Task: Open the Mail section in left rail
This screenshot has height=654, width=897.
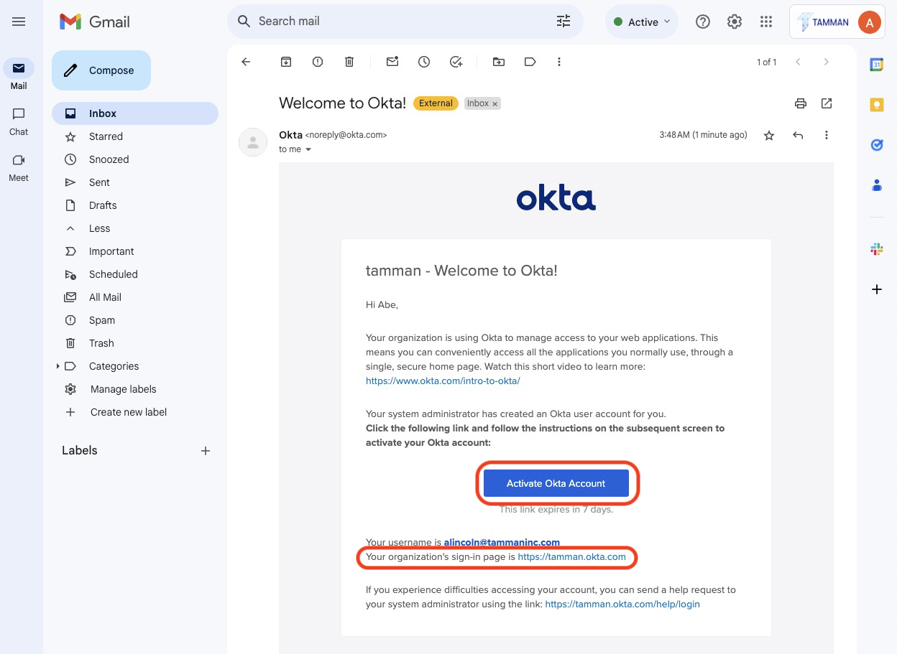Action: click(x=19, y=75)
